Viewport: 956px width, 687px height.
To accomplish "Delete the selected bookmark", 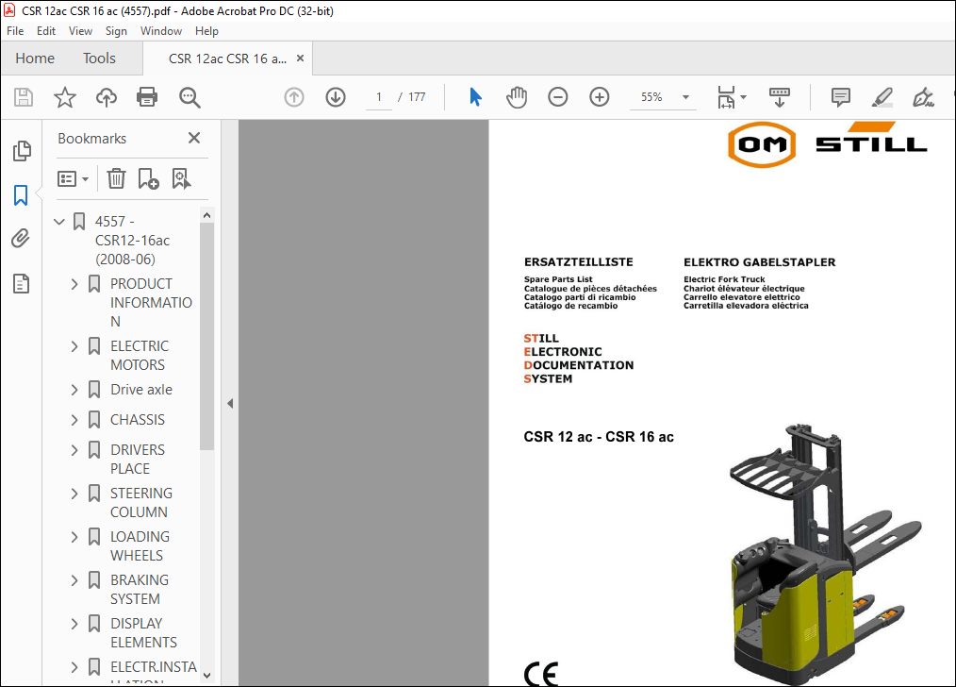I will (x=116, y=178).
